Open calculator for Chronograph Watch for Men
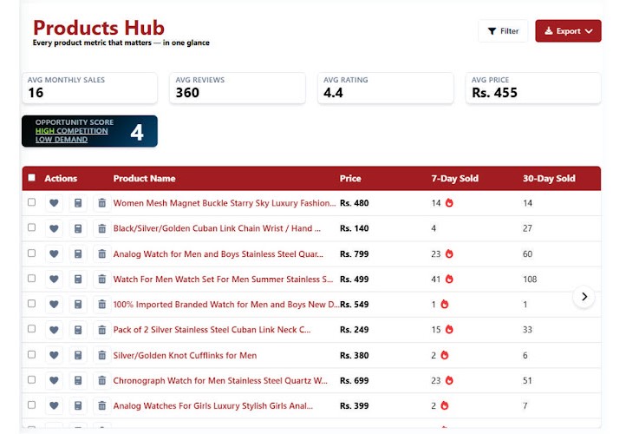This screenshot has height=434, width=626. pos(78,380)
